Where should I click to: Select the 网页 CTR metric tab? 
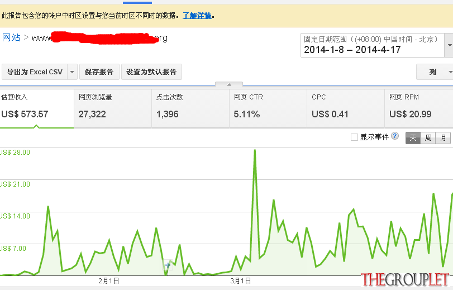click(268, 108)
